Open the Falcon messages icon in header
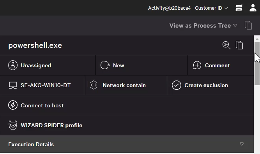The image size is (260, 154). pos(239,8)
